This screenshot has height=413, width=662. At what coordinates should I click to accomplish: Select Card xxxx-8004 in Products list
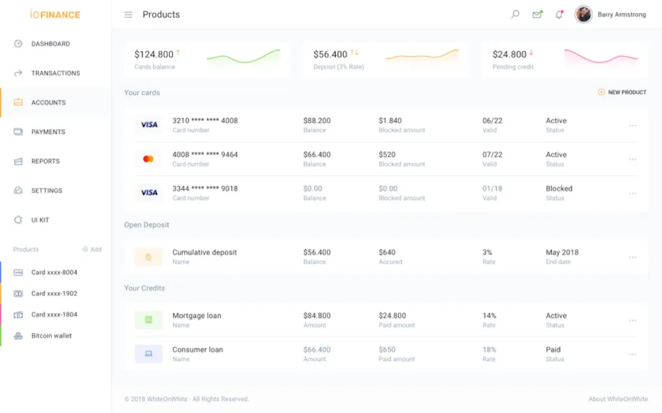tap(54, 272)
